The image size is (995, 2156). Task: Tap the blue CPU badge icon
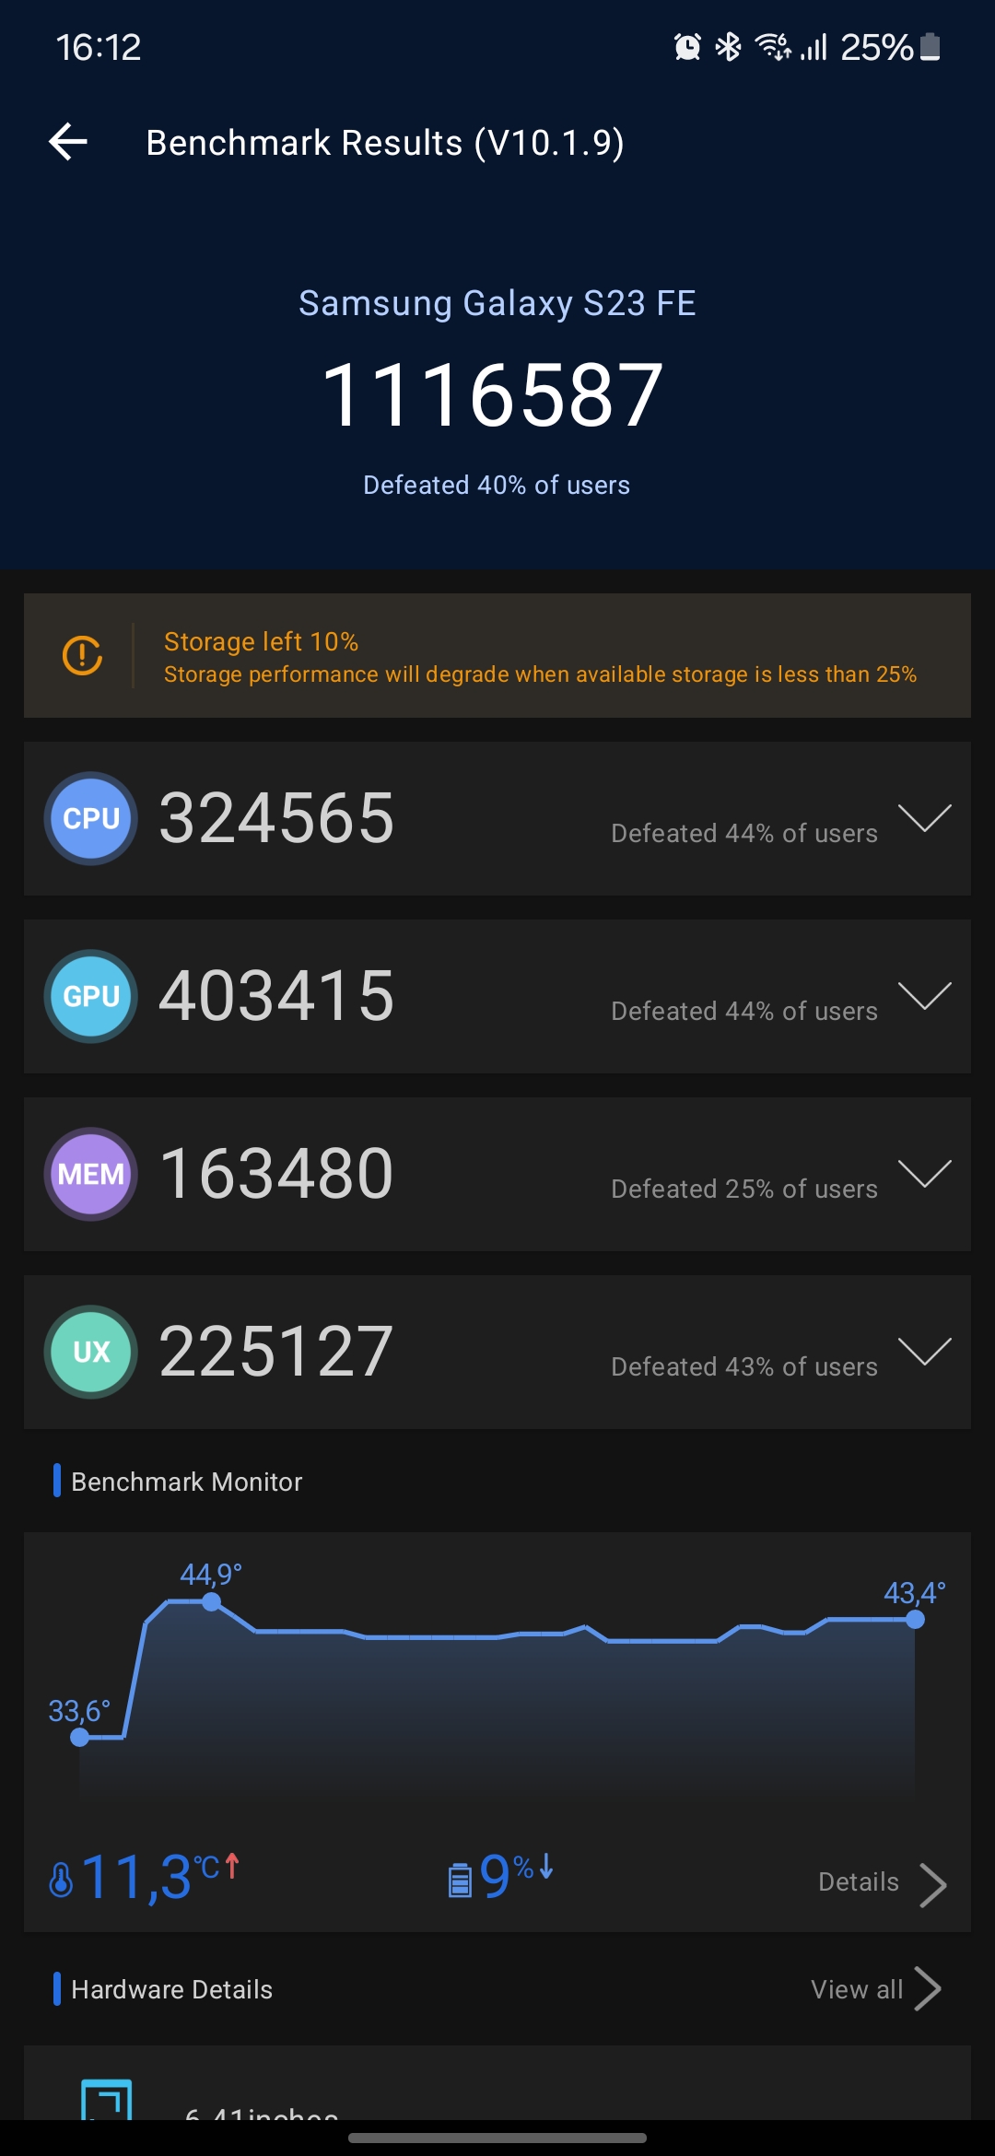coord(91,818)
